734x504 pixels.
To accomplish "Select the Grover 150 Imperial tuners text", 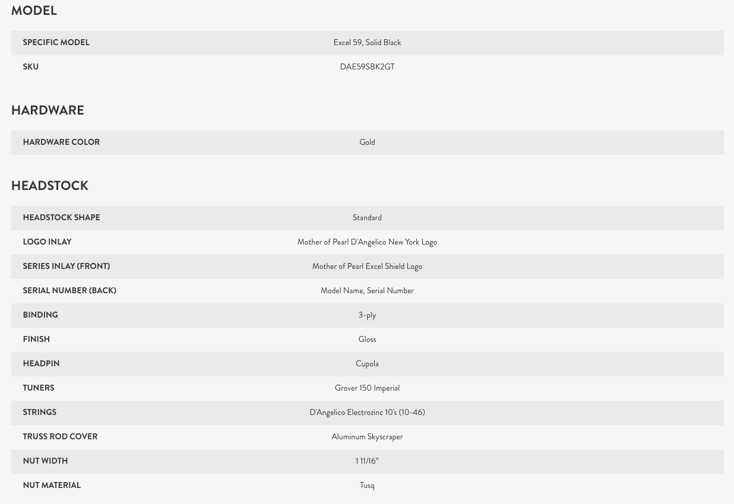I will tap(367, 388).
